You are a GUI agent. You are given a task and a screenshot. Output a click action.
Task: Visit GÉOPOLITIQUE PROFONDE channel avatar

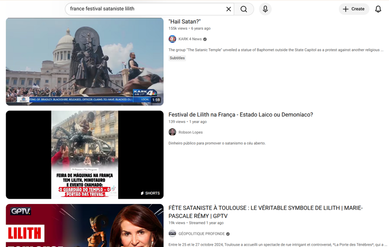[173, 234]
